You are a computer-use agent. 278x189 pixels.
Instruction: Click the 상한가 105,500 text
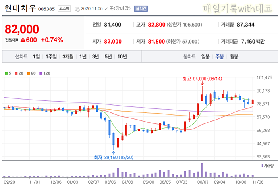(x=184, y=25)
